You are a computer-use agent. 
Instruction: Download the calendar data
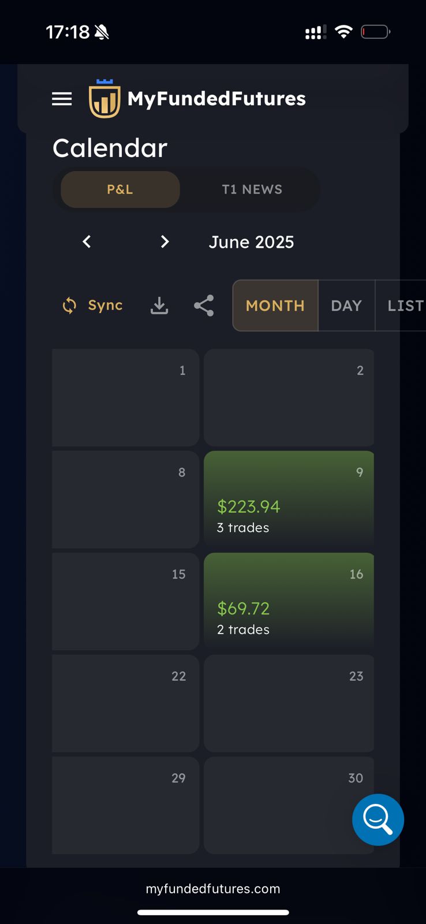coord(159,305)
